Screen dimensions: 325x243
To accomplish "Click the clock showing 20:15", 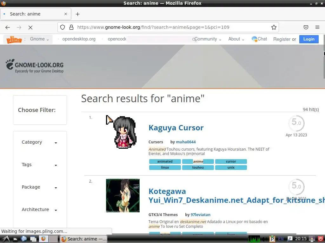I will [301, 239].
